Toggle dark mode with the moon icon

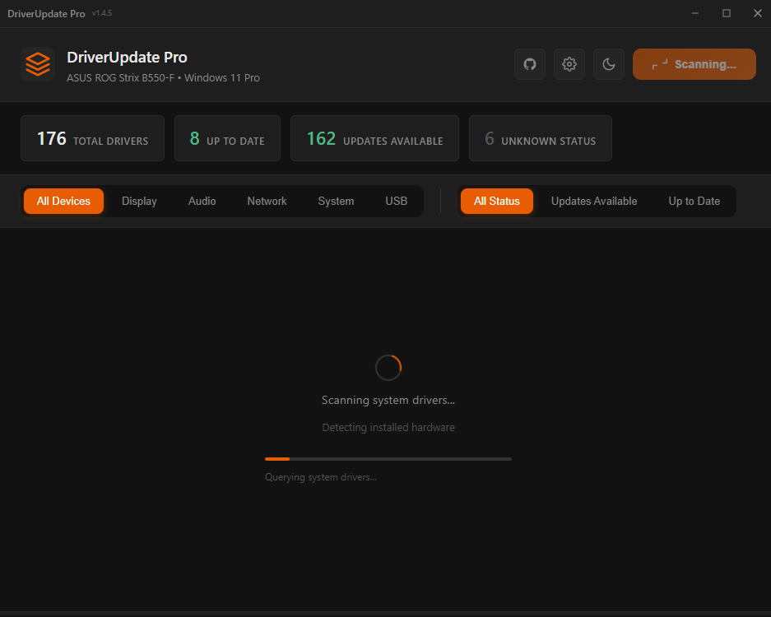tap(608, 64)
